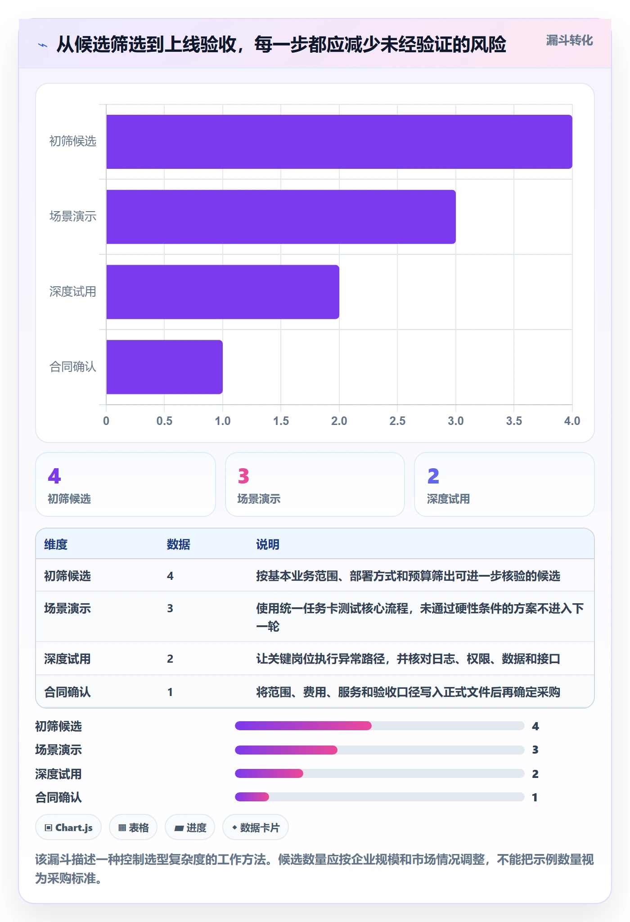This screenshot has height=922, width=630.
Task: Select the 初筛候选 data card showing 4
Action: 126,484
